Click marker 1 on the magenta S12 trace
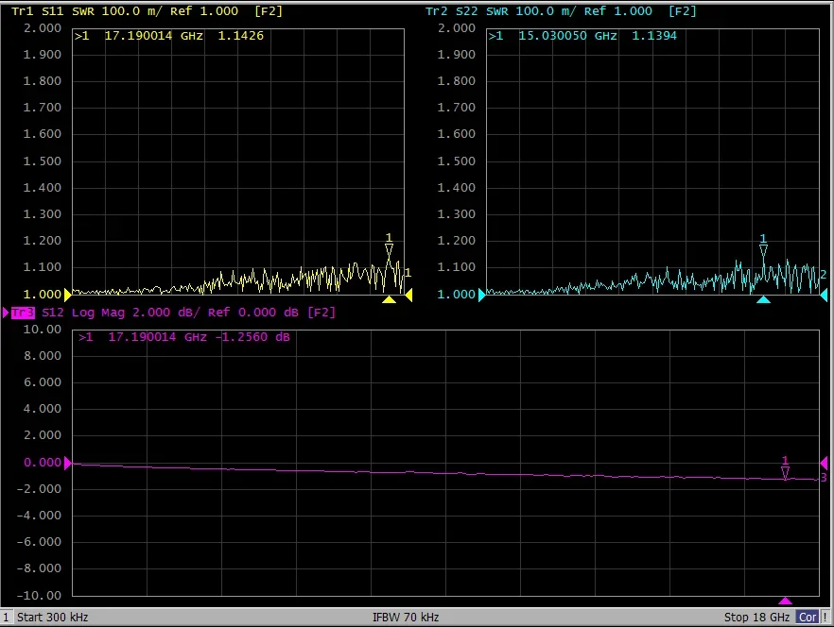Screen dimensions: 834x627 785,472
